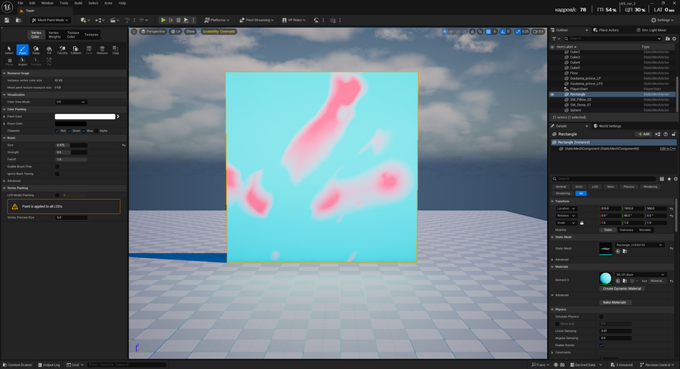Open the Content Drawer
Viewport: 680px width, 369px height.
pyautogui.click(x=17, y=364)
